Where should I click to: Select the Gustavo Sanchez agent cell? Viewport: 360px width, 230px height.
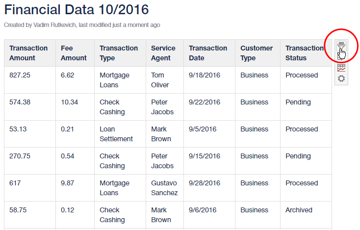(x=164, y=188)
